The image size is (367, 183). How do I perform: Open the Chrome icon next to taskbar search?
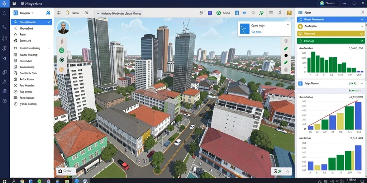(x=22, y=181)
